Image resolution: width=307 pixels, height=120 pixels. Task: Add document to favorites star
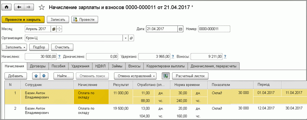point(41,7)
